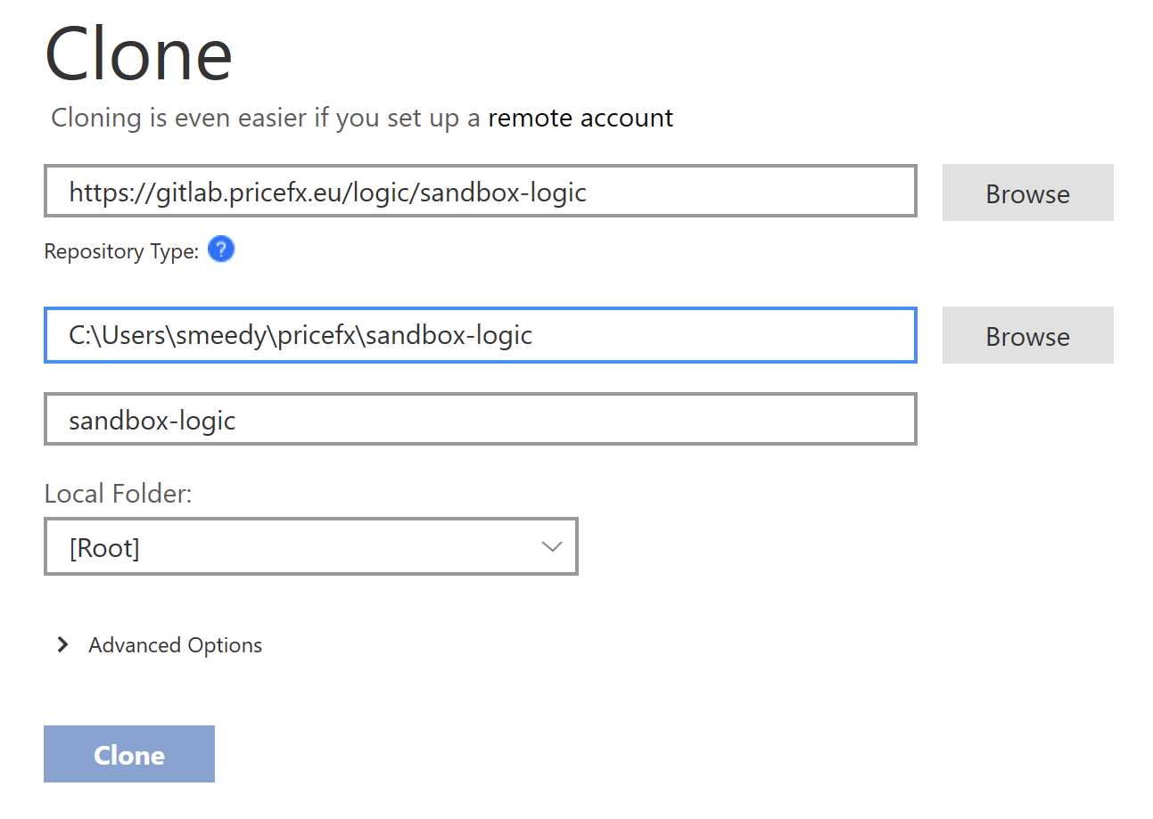The image size is (1153, 819).
Task: Click the Local Folder label
Action: pos(118,493)
